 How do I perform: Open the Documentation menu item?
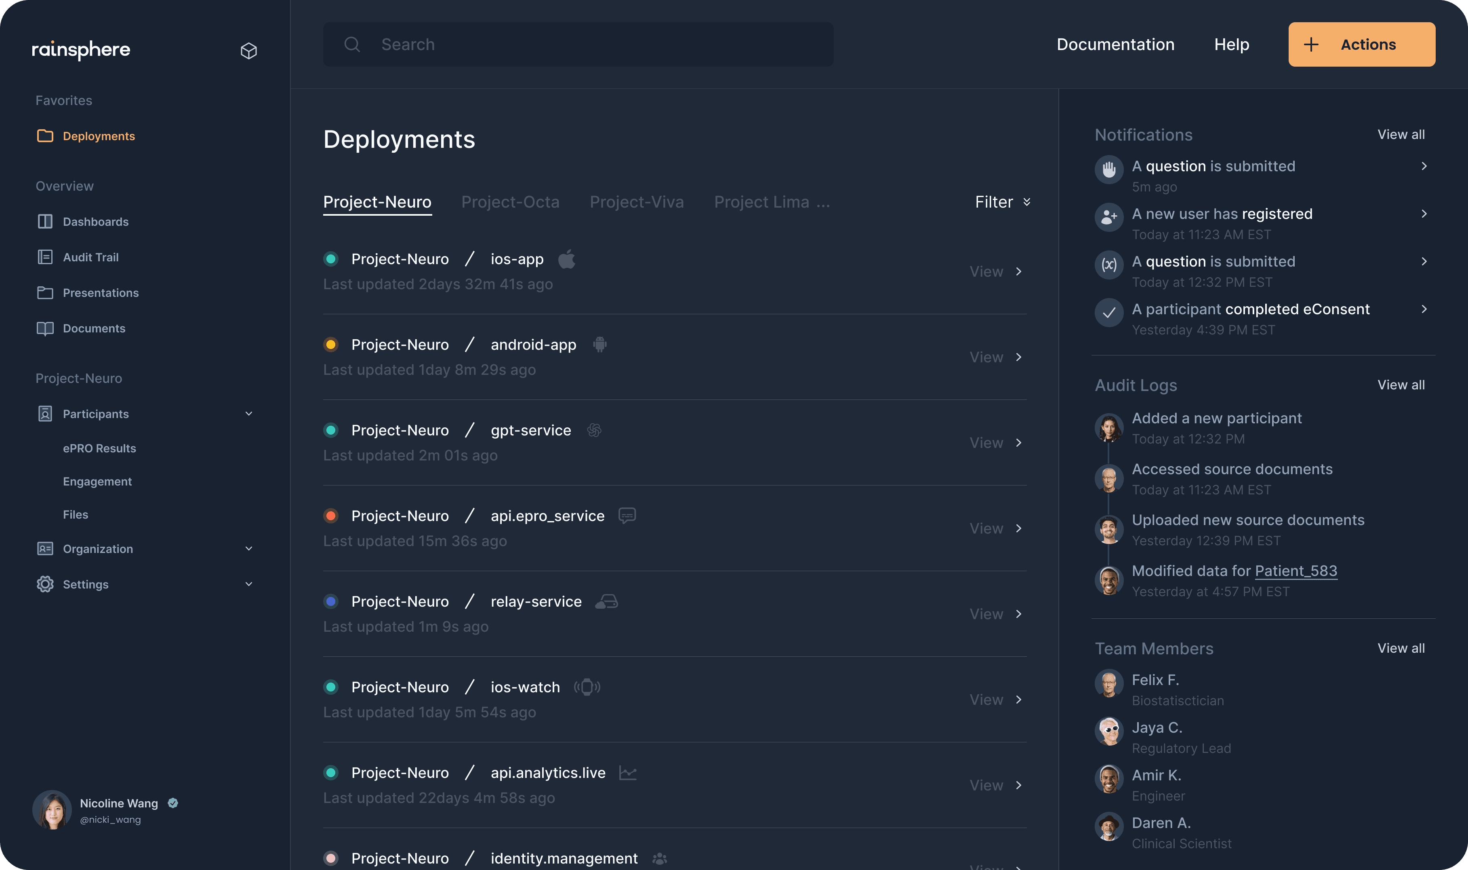coord(1115,44)
